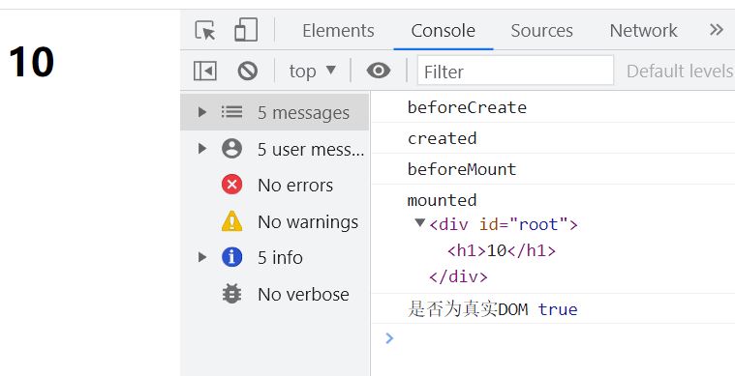The width and height of the screenshot is (735, 376).
Task: Show more tabs with double chevron
Action: [x=717, y=30]
